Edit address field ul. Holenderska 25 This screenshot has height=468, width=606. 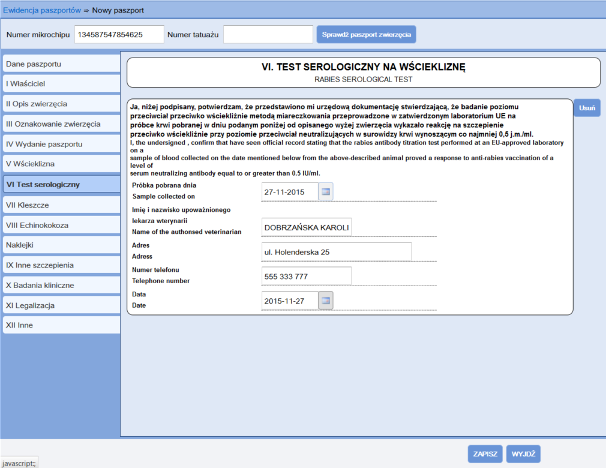pos(336,252)
